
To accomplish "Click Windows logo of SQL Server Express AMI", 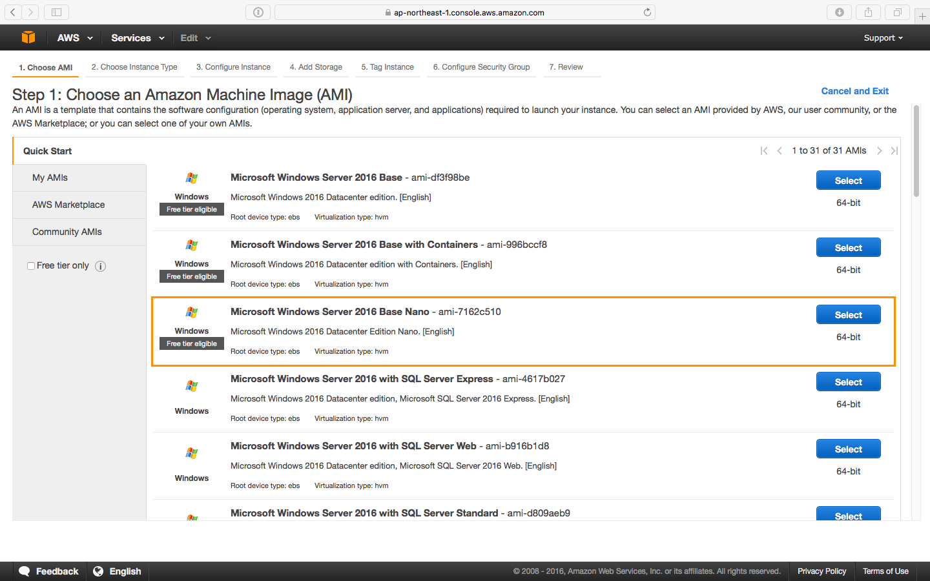I will point(192,386).
